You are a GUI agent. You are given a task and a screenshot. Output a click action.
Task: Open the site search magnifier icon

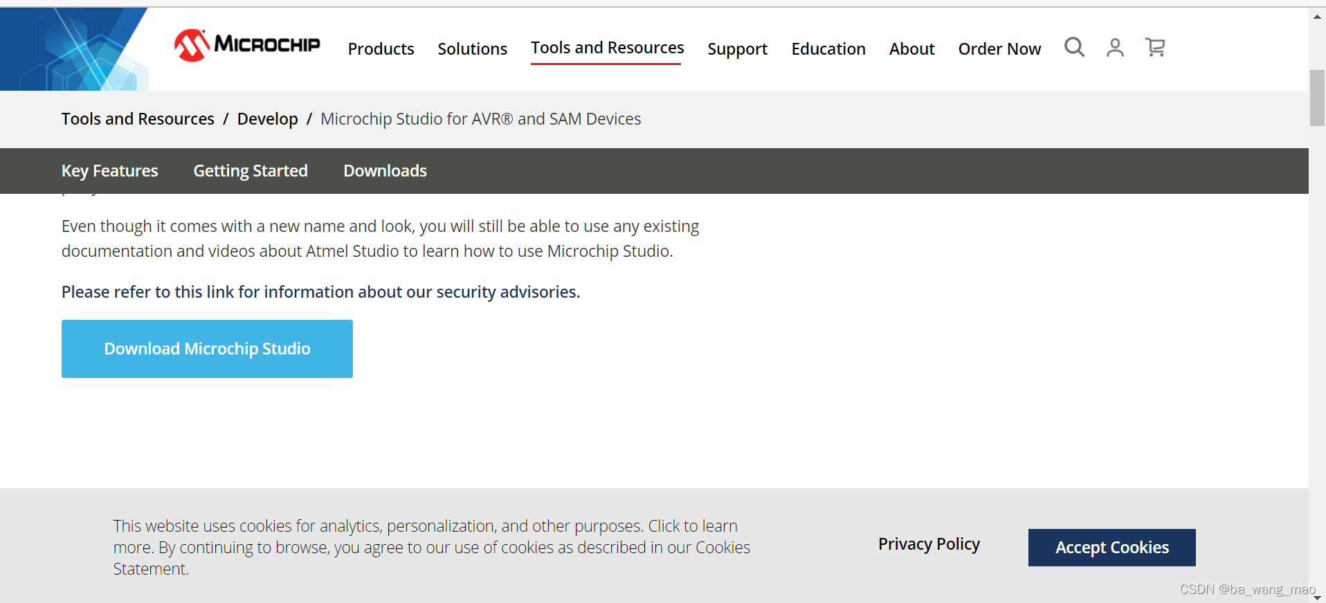coord(1074,47)
